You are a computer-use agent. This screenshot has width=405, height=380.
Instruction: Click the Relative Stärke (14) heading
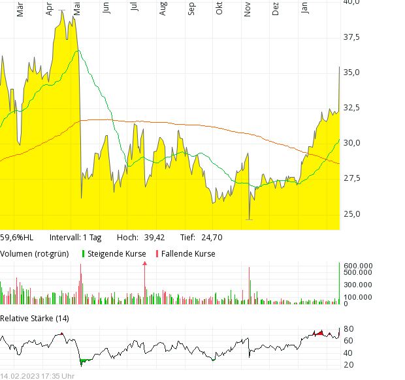34,318
